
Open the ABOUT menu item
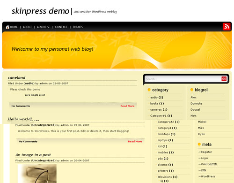pos(27,27)
